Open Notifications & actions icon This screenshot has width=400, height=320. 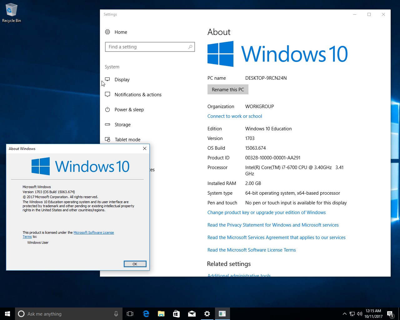107,94
